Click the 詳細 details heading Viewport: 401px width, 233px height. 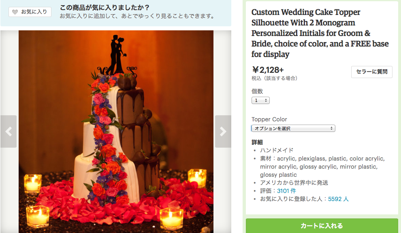(257, 142)
